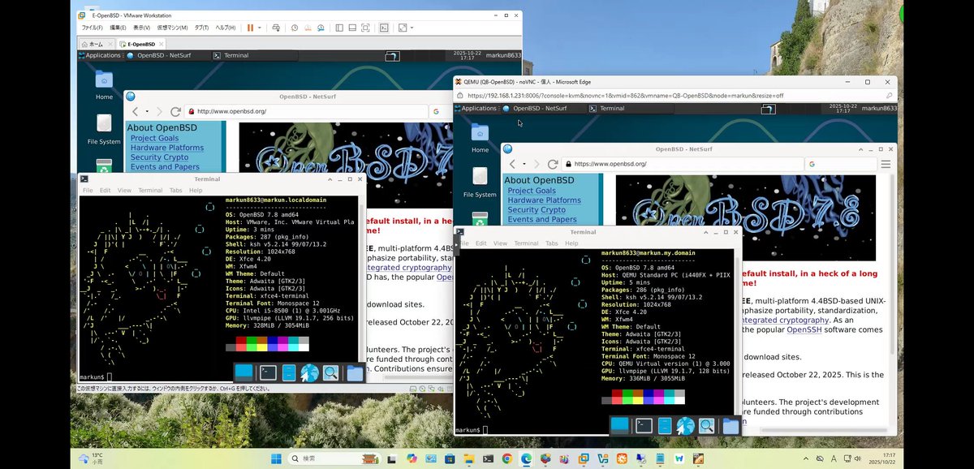The width and height of the screenshot is (974, 469).
Task: Click Hardware Platforms link in left NetSurf
Action: [167, 148]
